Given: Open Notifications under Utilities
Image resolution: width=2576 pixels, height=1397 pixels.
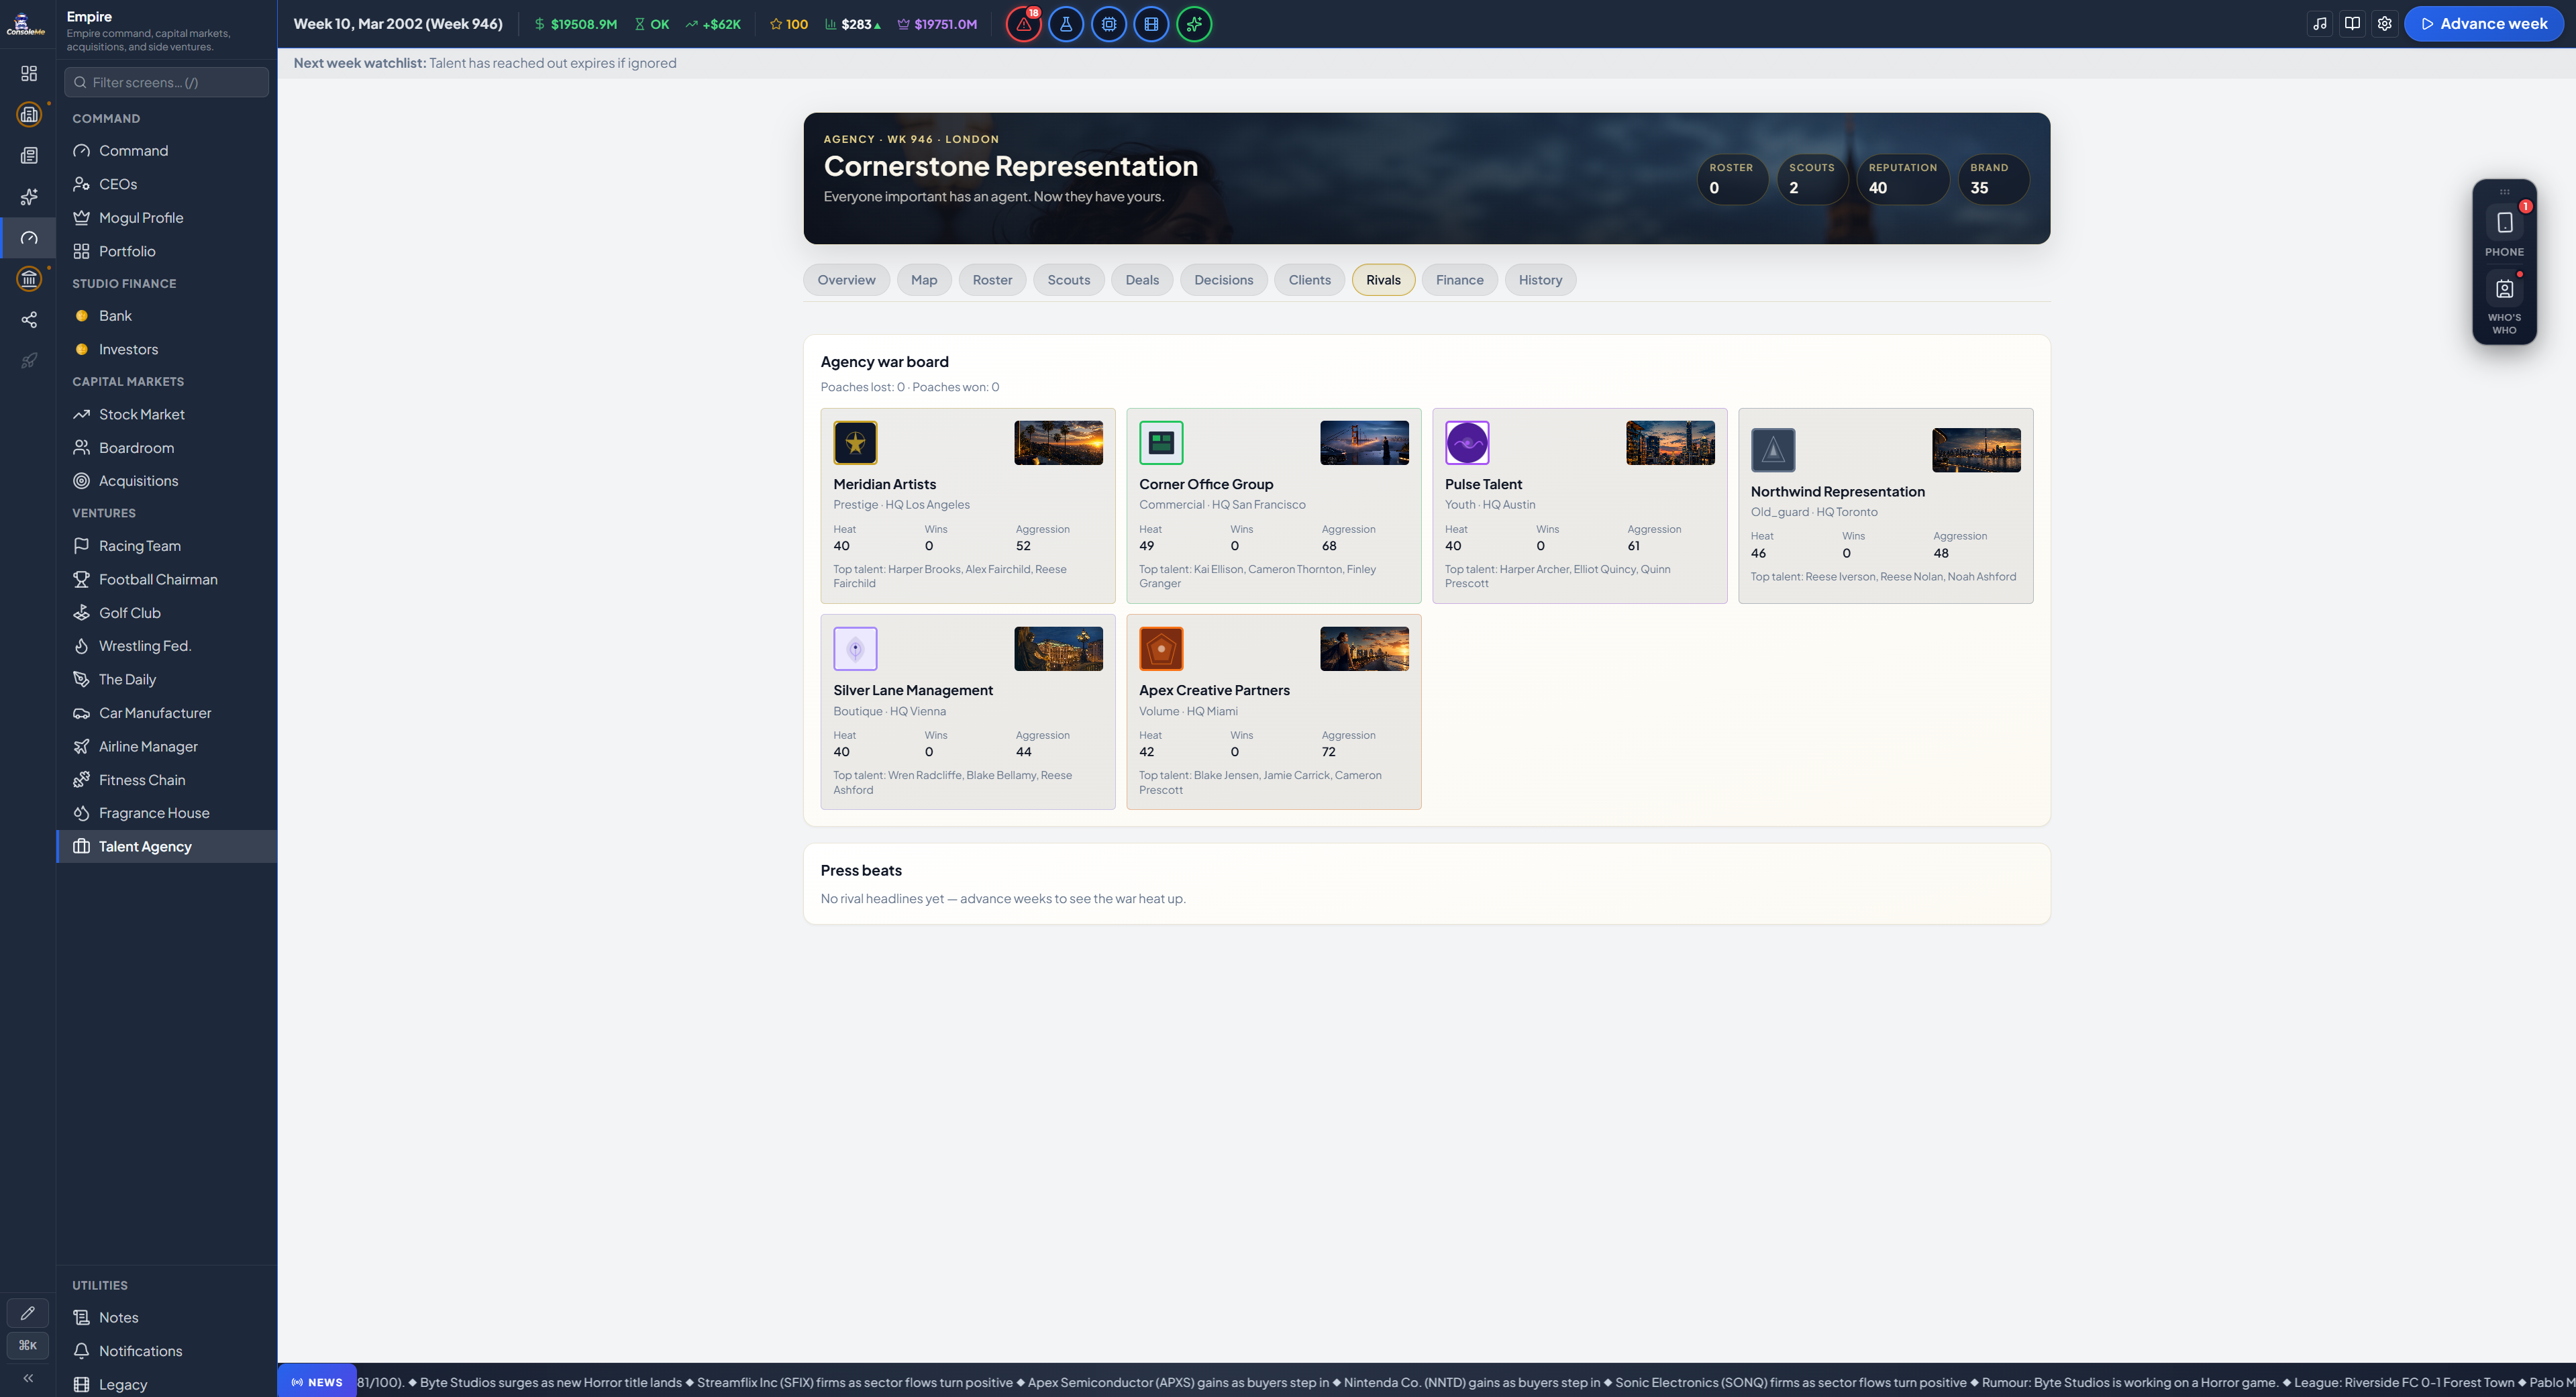Looking at the screenshot, I should (166, 1351).
